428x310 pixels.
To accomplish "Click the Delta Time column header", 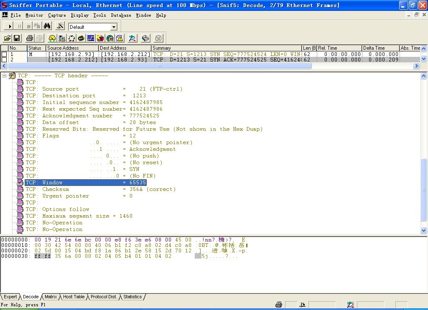I will tap(380, 48).
